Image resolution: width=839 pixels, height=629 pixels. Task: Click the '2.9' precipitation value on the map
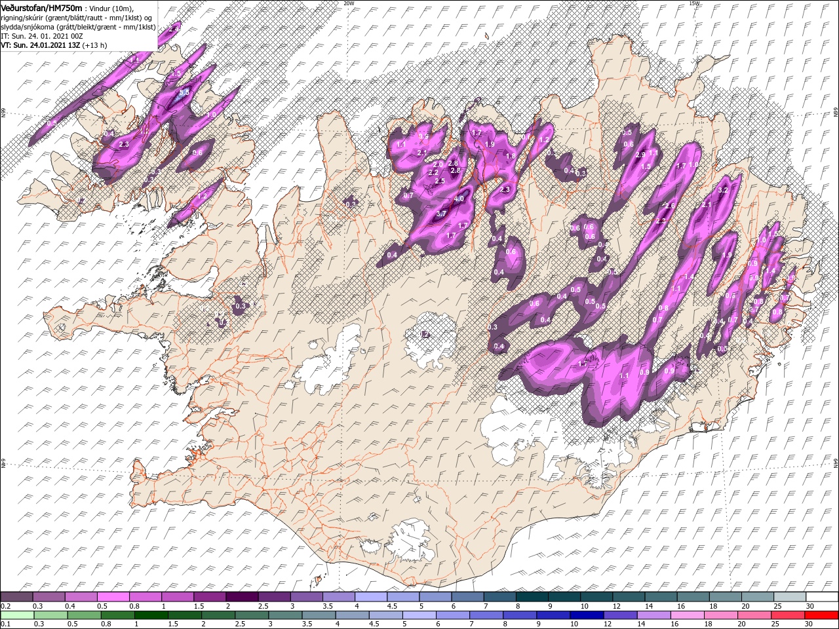click(640, 155)
